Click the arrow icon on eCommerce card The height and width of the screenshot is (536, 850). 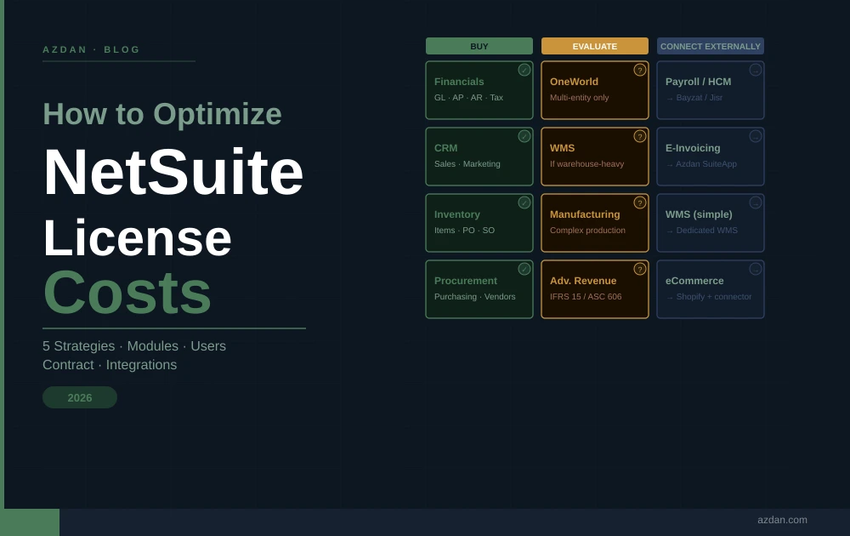(755, 269)
